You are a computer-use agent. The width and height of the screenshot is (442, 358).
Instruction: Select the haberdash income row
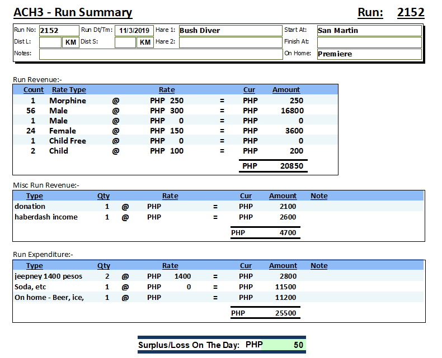(46, 217)
